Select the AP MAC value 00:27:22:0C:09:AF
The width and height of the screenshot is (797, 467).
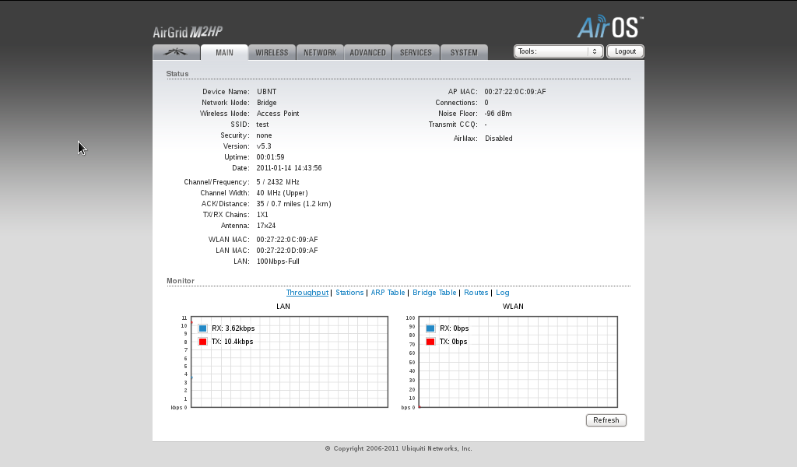pyautogui.click(x=515, y=92)
